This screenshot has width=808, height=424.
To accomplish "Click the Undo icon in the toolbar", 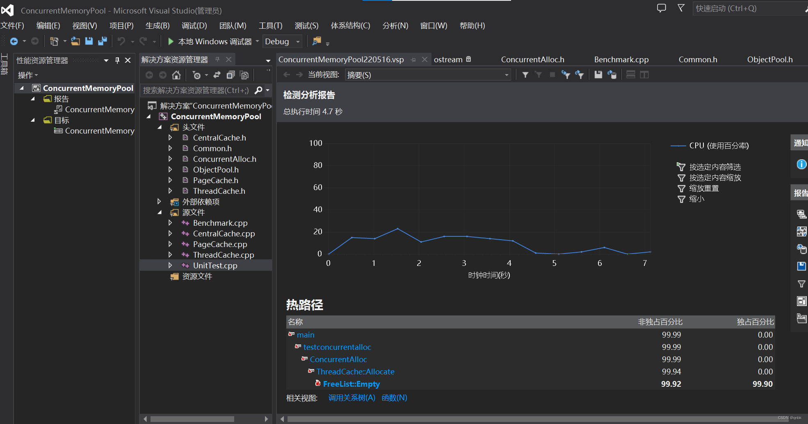I will click(121, 41).
